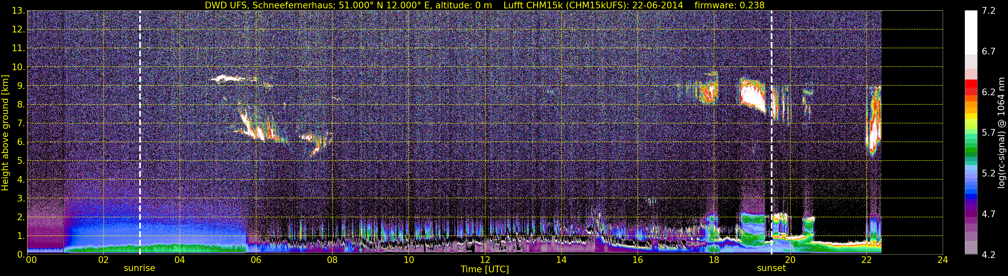Click the sunrise dashed white vertical line
Screen dimensions: 1008x276
pyautogui.click(x=140, y=133)
